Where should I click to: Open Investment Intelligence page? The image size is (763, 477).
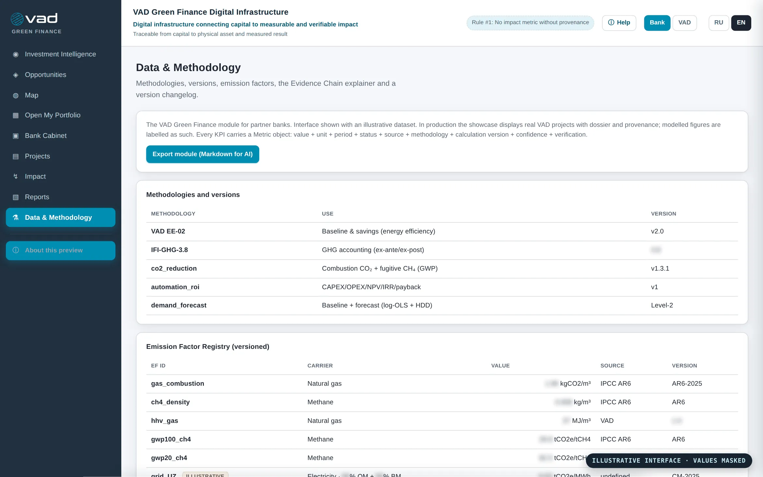(x=61, y=54)
